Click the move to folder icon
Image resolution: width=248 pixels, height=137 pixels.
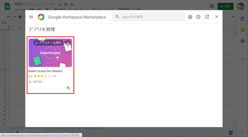coord(66,4)
